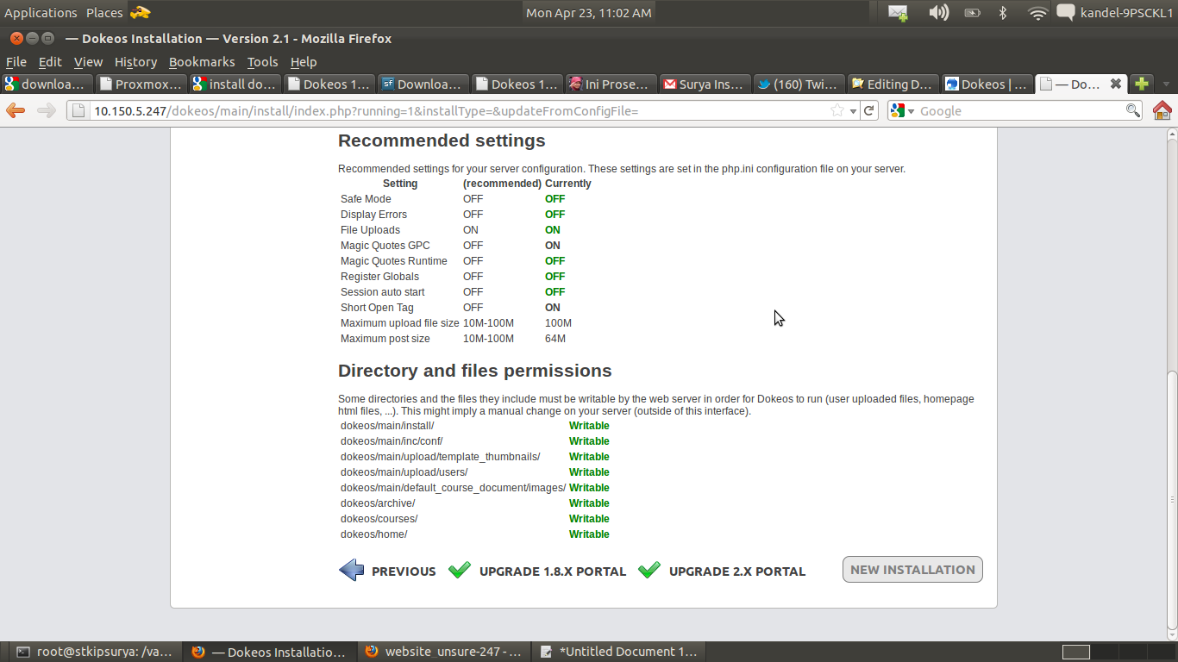Viewport: 1178px width, 662px height.
Task: Go back using the browser back arrow
Action: click(16, 110)
